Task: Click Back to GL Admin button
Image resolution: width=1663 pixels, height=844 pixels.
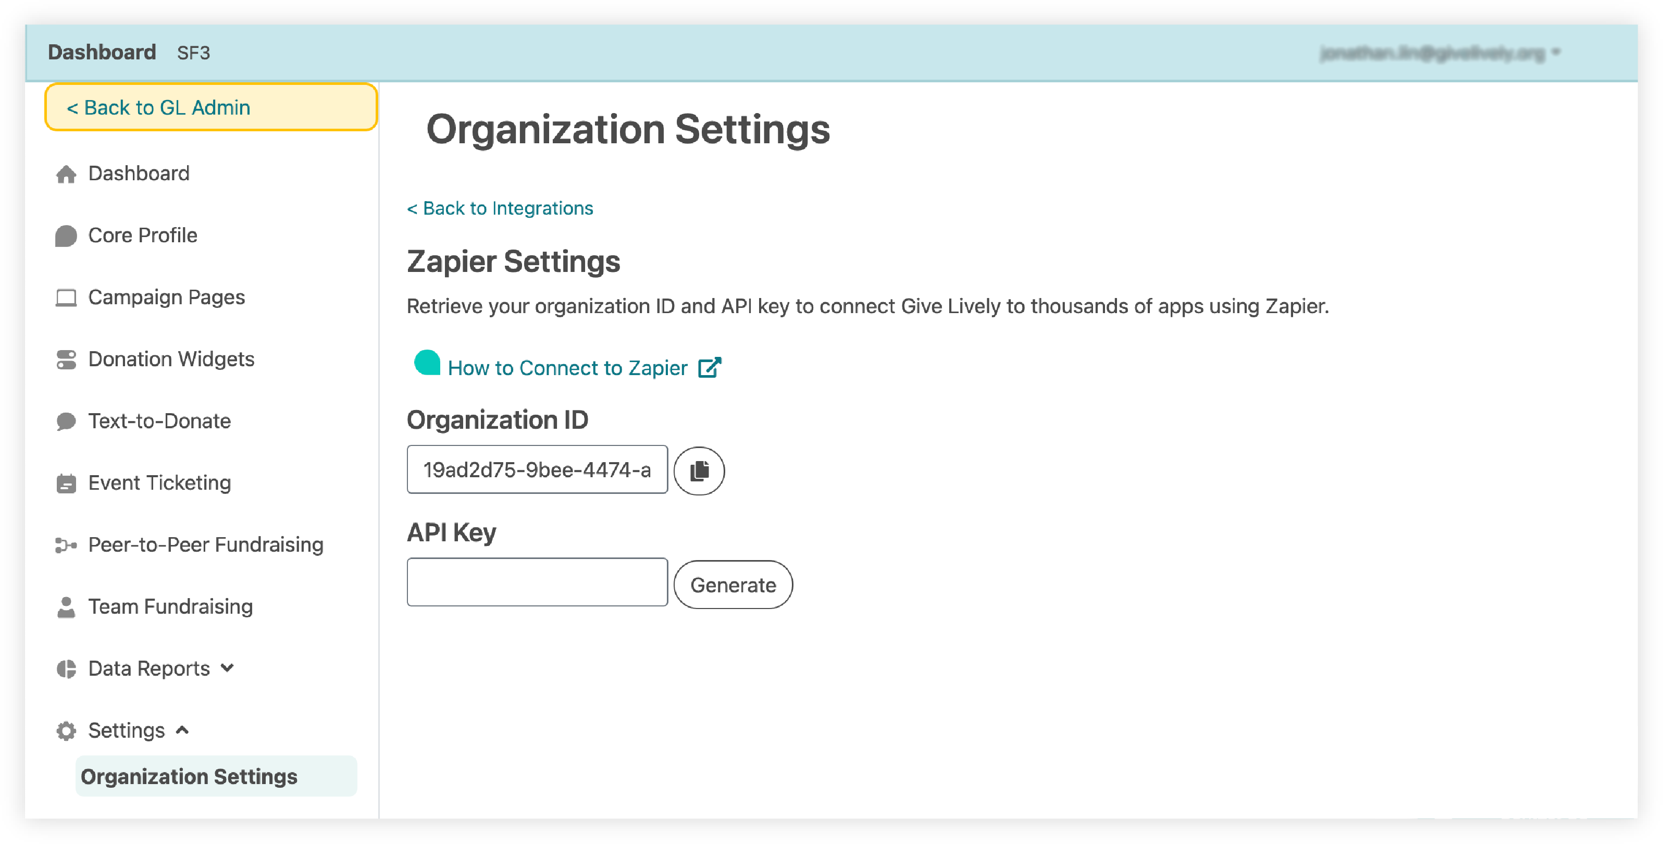Action: tap(211, 107)
